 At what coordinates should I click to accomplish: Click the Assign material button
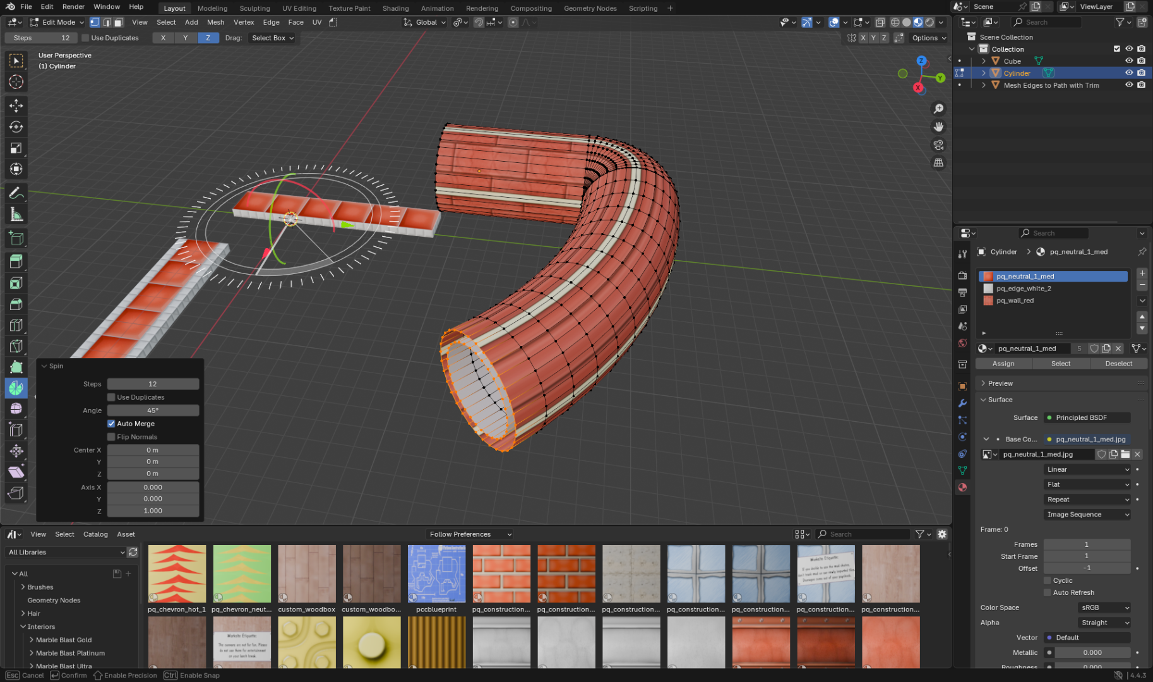1003,364
